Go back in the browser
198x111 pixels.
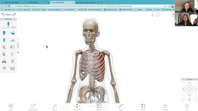coord(2,6)
